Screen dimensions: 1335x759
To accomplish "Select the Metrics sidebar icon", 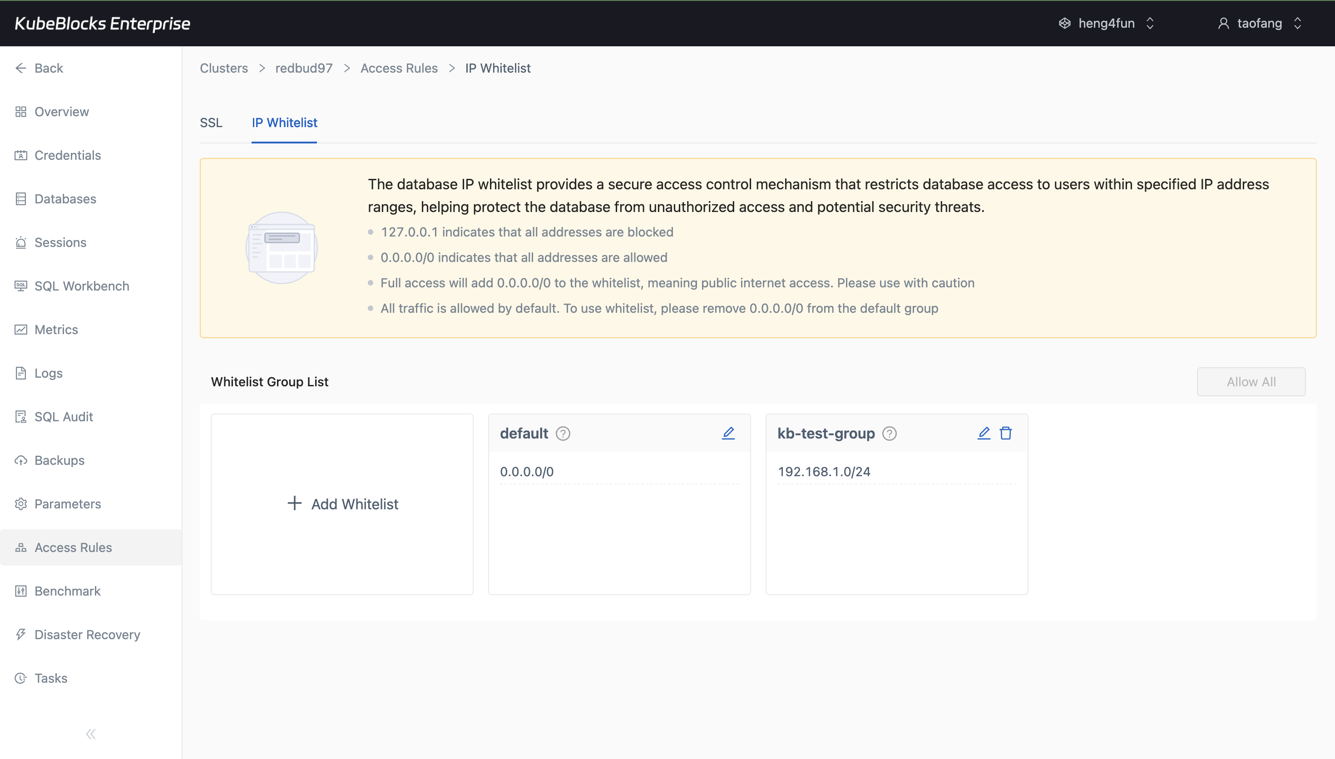I will pos(56,330).
